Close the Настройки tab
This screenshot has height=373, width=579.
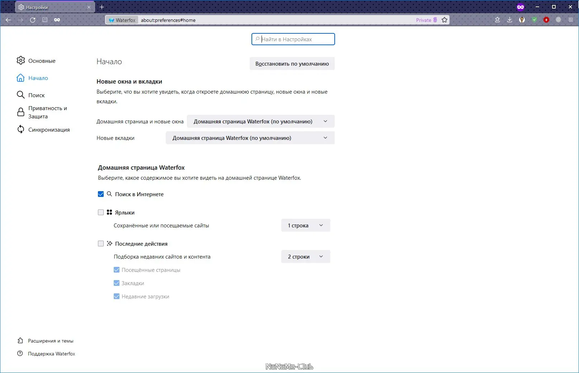(x=89, y=7)
